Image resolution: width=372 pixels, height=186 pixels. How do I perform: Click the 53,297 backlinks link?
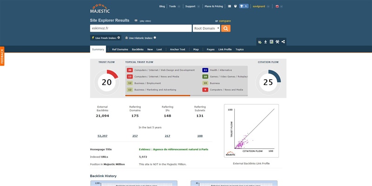pos(102,136)
